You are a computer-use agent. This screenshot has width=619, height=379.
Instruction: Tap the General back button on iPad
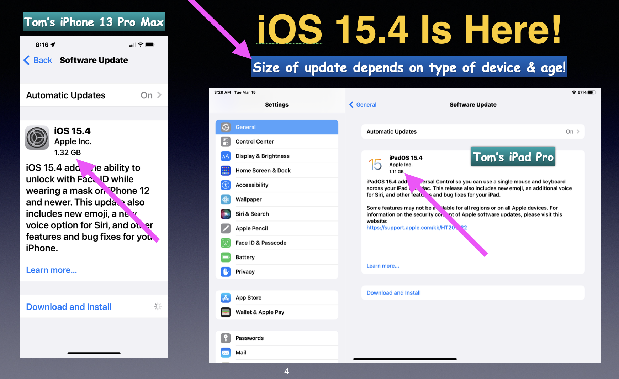click(x=363, y=105)
